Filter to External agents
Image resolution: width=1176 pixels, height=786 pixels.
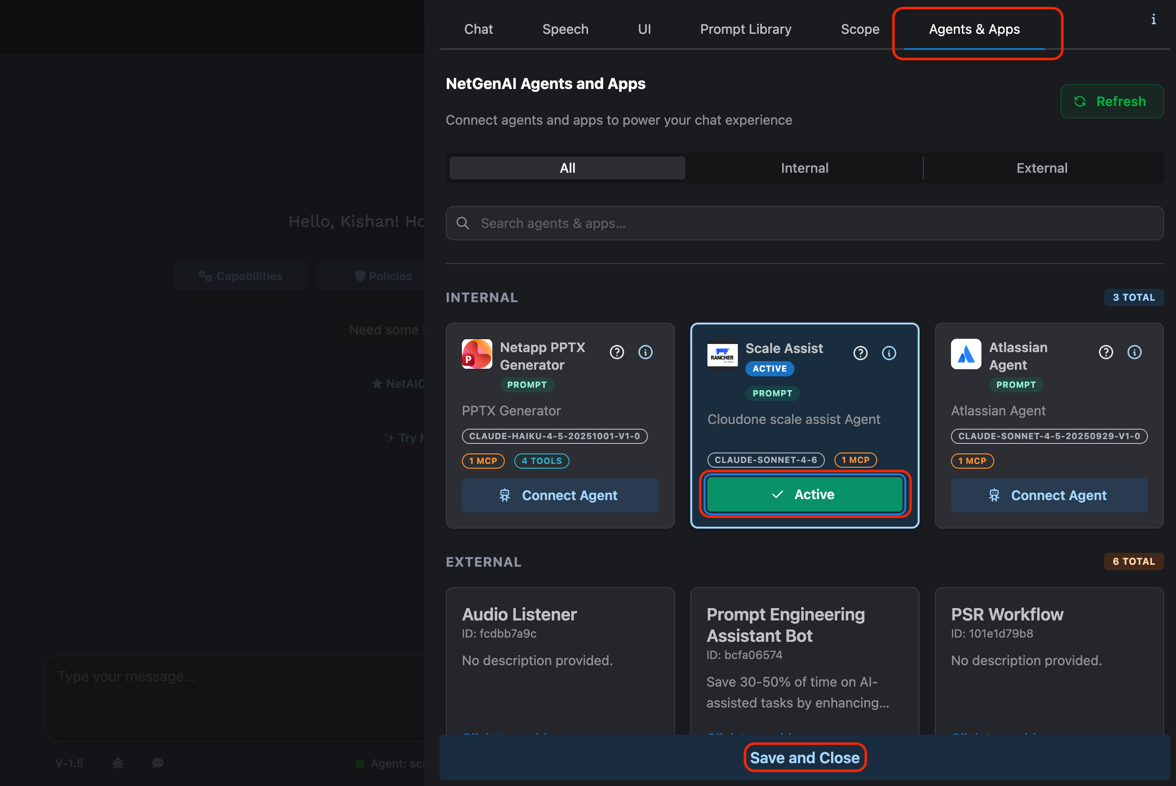[1042, 168]
